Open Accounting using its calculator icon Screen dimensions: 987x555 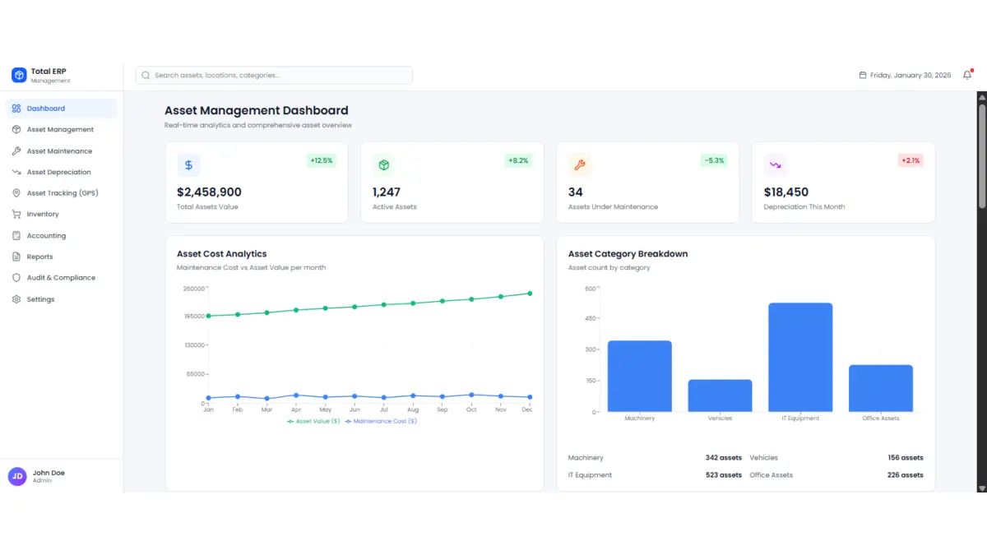tap(16, 235)
